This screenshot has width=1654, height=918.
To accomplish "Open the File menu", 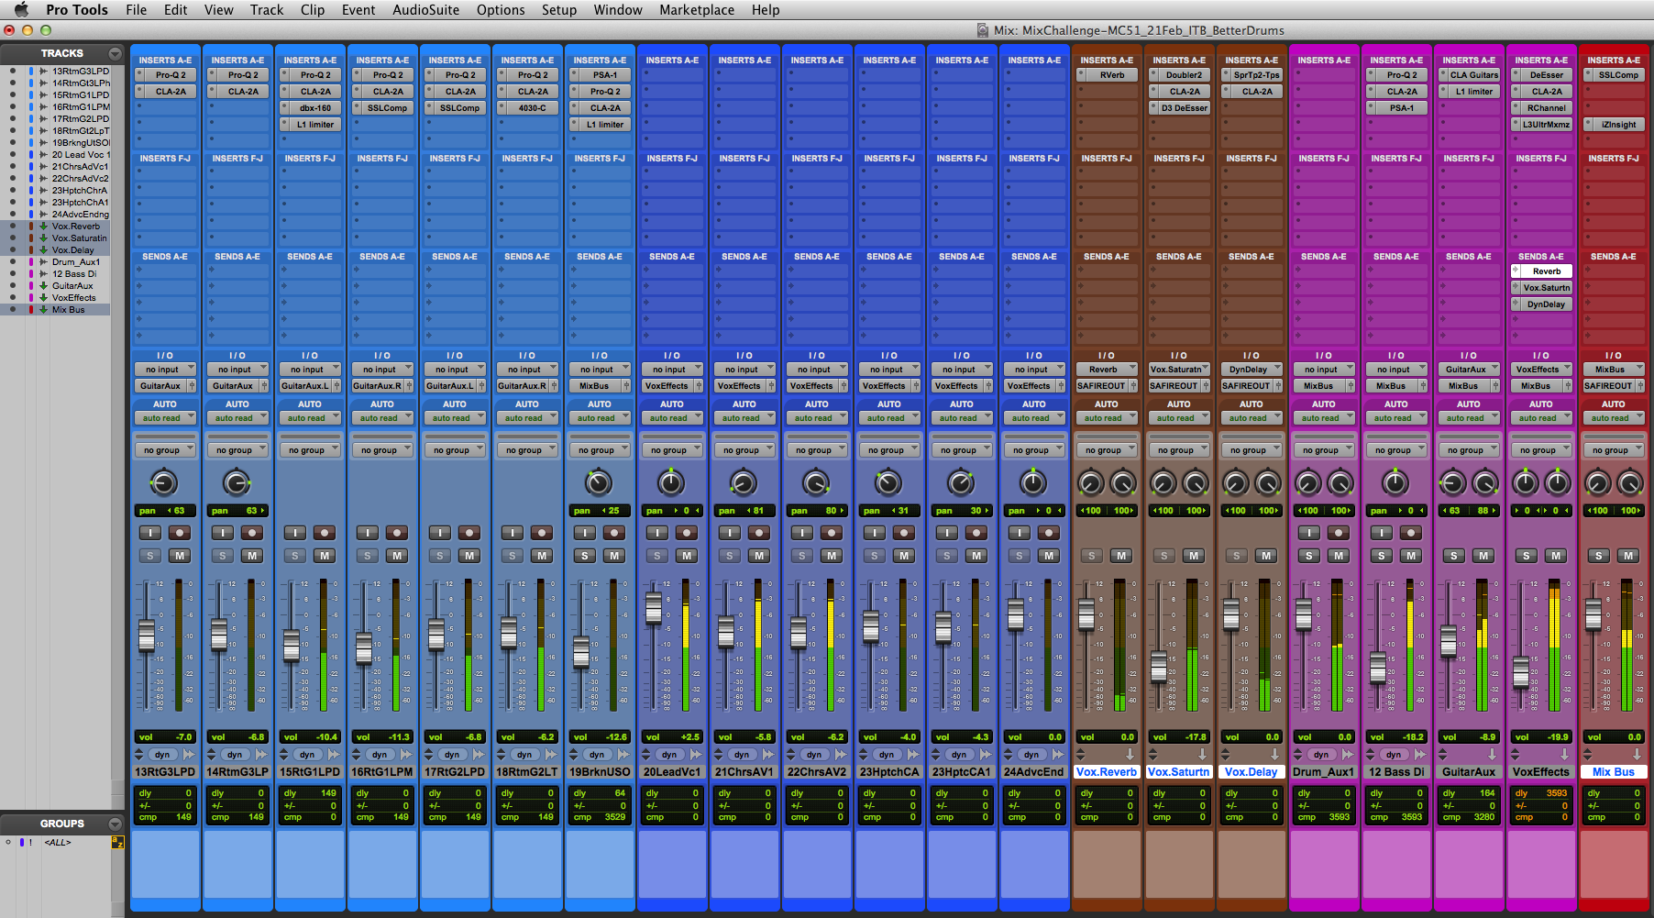I will 137,10.
